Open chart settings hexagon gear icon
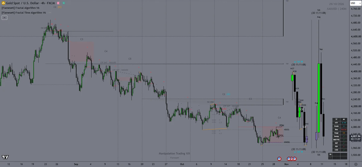The image size is (362, 167). tap(356, 164)
